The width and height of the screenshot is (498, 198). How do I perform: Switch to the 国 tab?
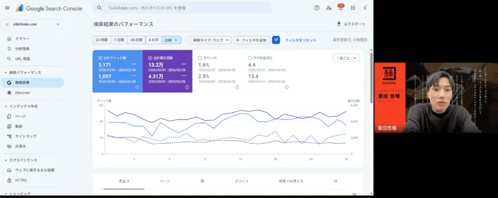tap(202, 181)
